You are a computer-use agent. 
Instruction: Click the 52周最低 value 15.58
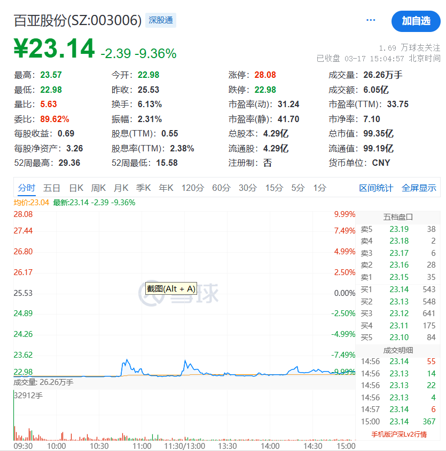tap(167, 163)
